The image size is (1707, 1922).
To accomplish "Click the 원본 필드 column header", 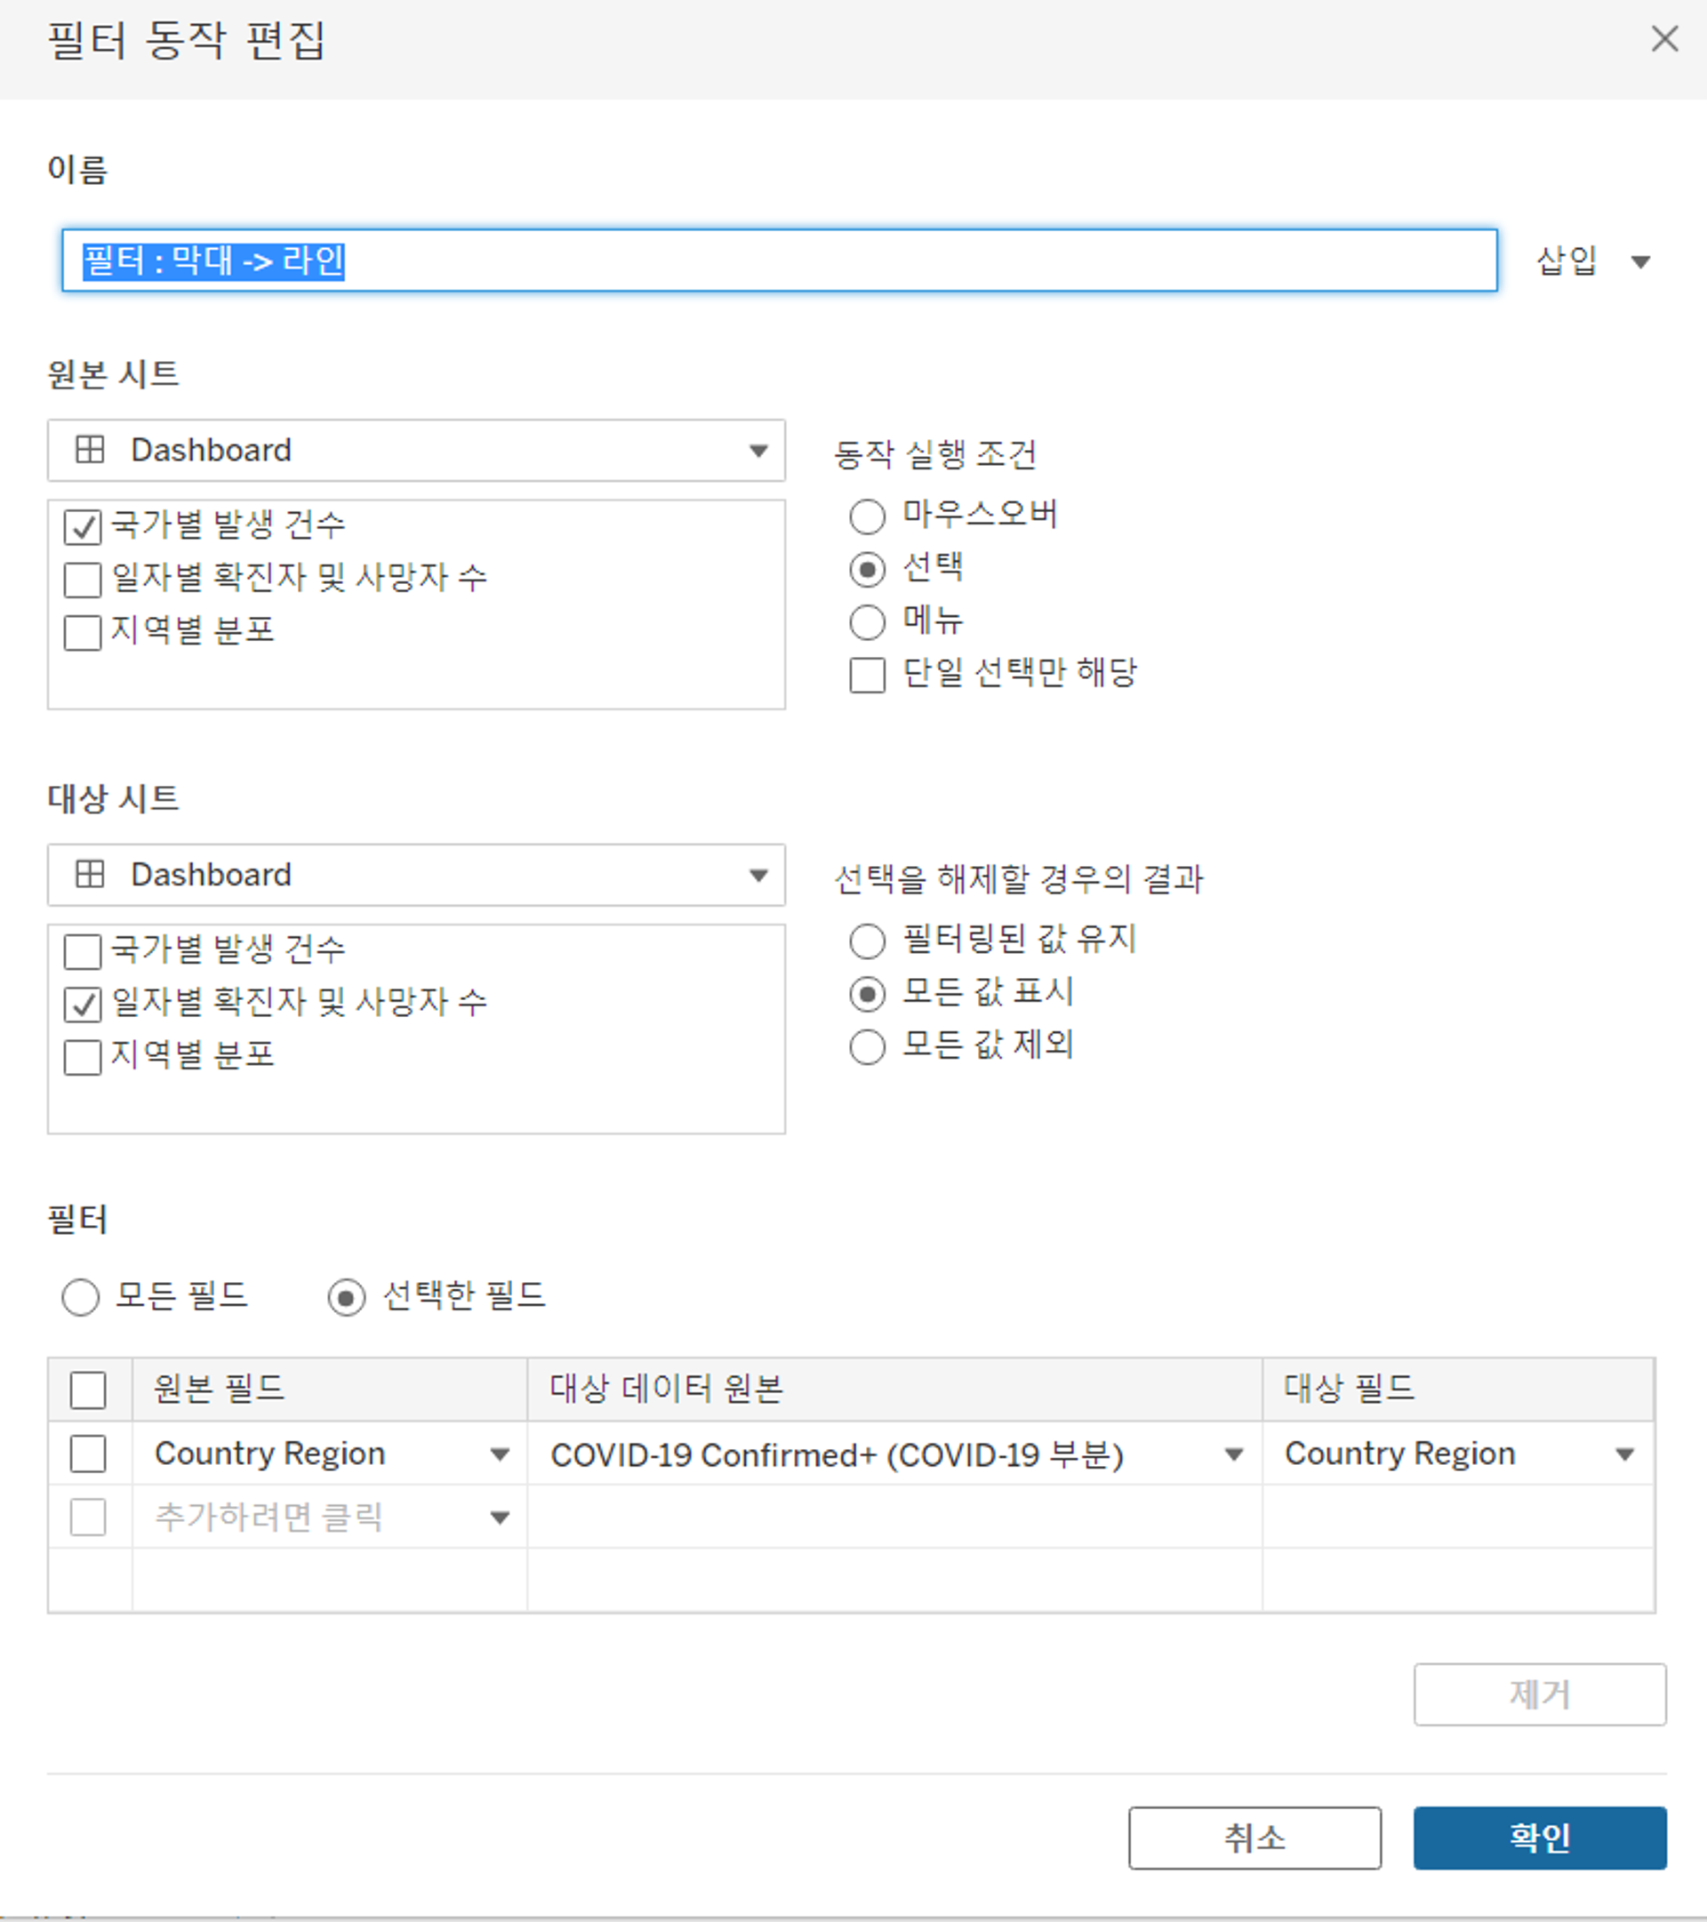I will (330, 1389).
